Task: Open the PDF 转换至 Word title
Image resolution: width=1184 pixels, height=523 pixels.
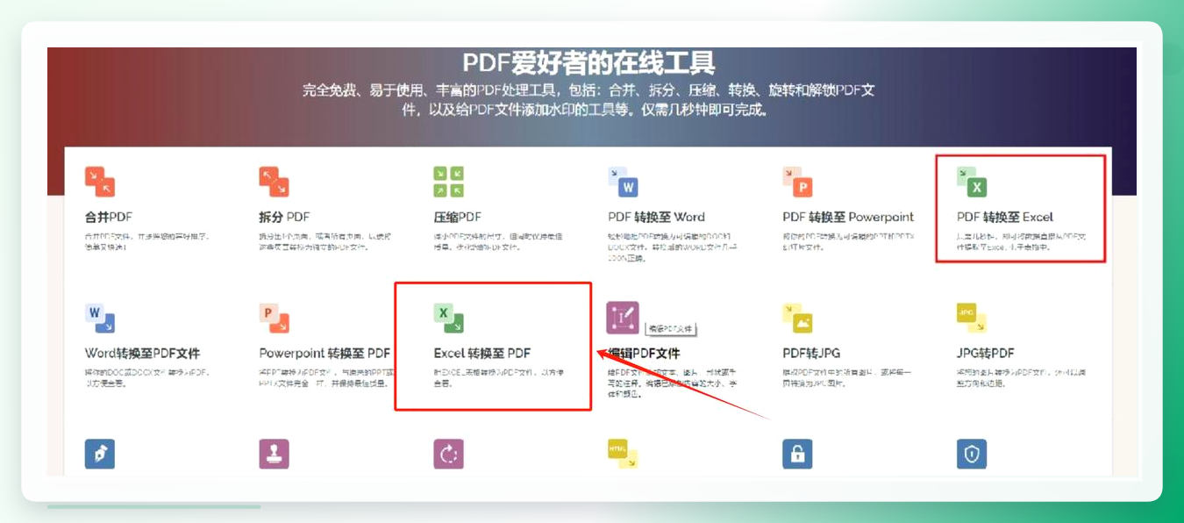Action: [657, 217]
